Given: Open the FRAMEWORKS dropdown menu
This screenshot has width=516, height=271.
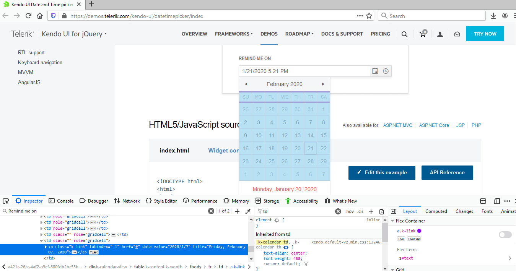Looking at the screenshot, I should [234, 34].
